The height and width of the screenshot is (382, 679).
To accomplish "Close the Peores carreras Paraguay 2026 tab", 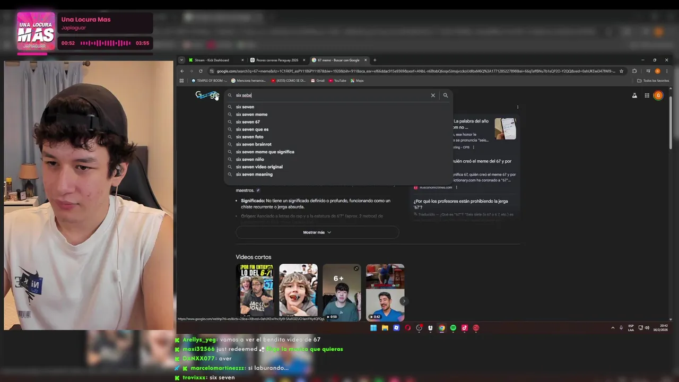I will [x=304, y=60].
